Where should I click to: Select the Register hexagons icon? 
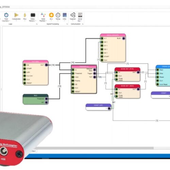(x=73, y=15)
